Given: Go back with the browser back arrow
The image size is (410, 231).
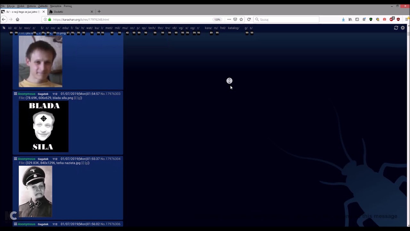Looking at the screenshot, I should tap(4, 20).
